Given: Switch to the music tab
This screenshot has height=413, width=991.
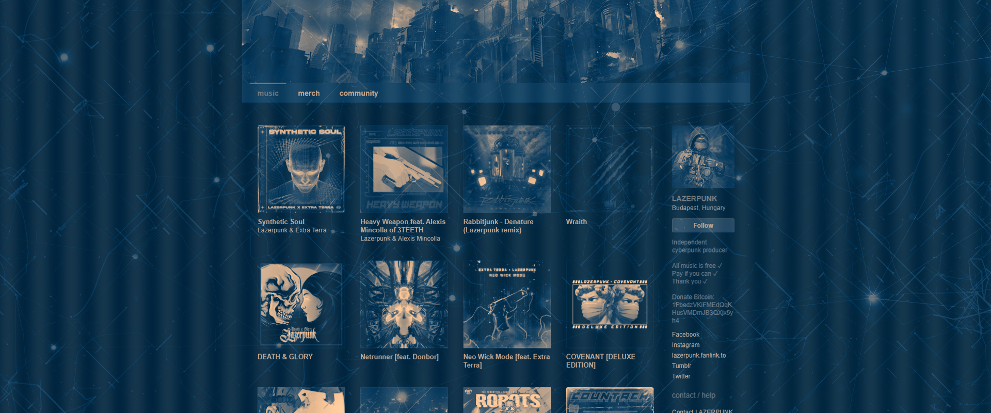Looking at the screenshot, I should coord(268,93).
